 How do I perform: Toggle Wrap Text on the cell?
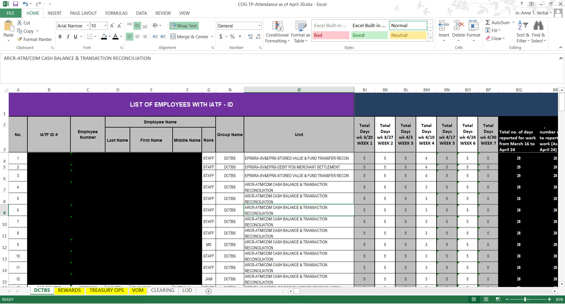point(184,26)
